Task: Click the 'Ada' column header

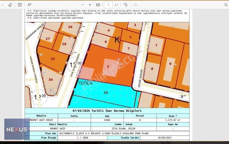Action: [107, 116]
